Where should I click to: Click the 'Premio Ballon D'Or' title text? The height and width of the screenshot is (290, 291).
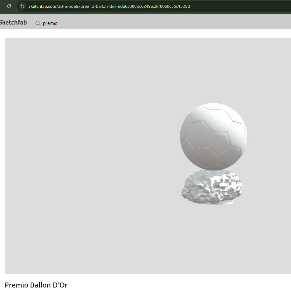pyautogui.click(x=36, y=285)
